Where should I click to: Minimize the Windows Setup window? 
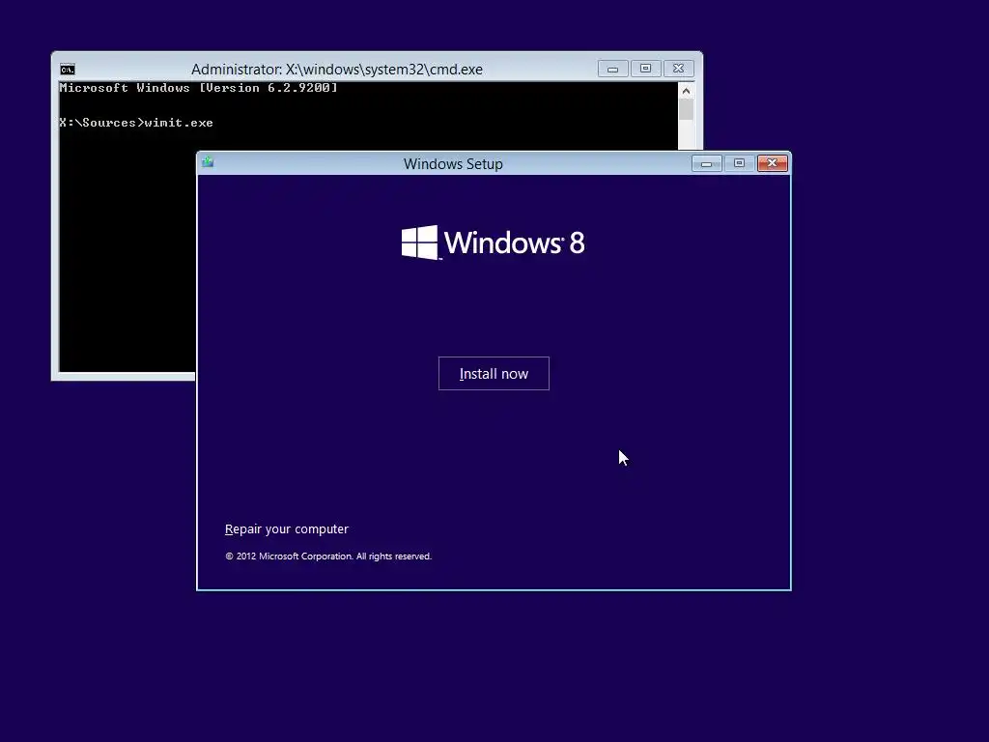pos(706,163)
